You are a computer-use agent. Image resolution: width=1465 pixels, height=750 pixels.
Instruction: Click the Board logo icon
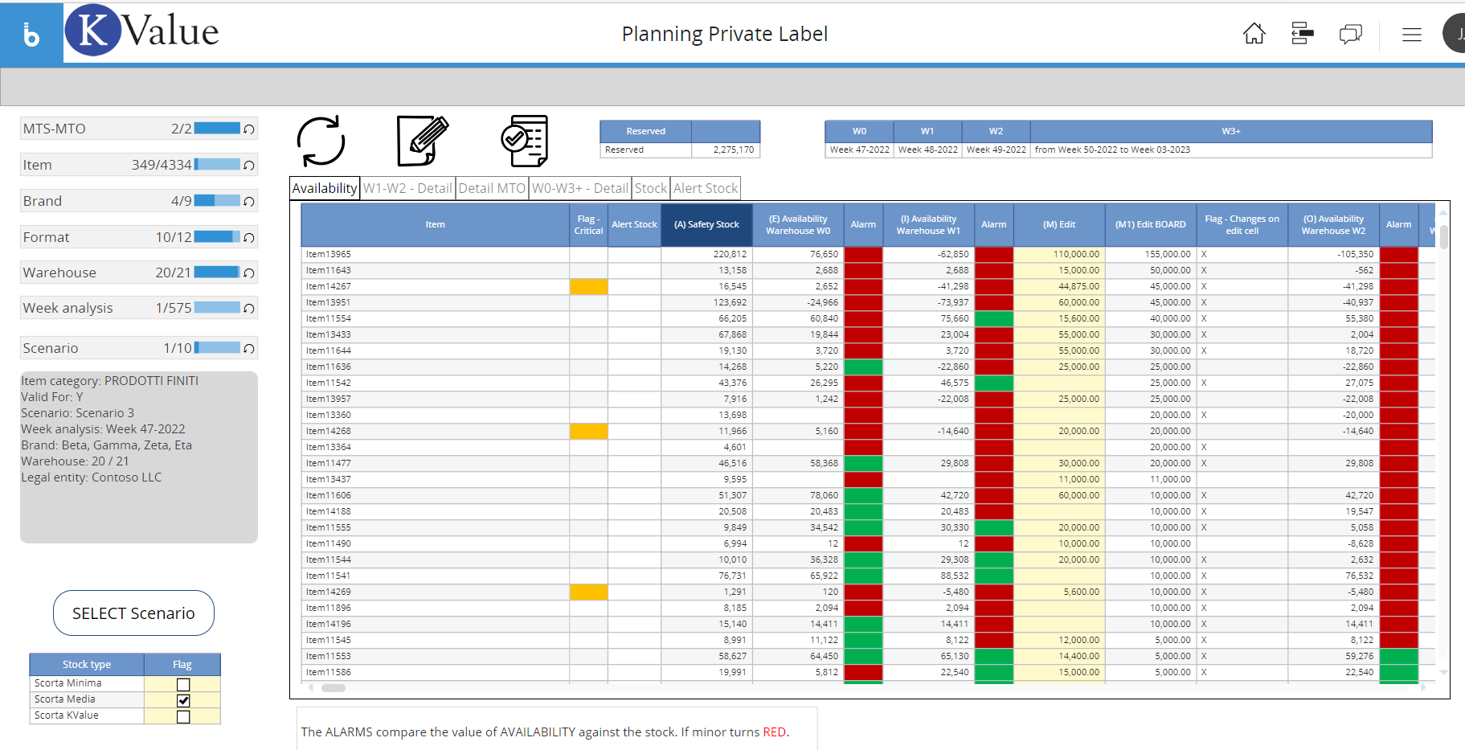click(31, 34)
